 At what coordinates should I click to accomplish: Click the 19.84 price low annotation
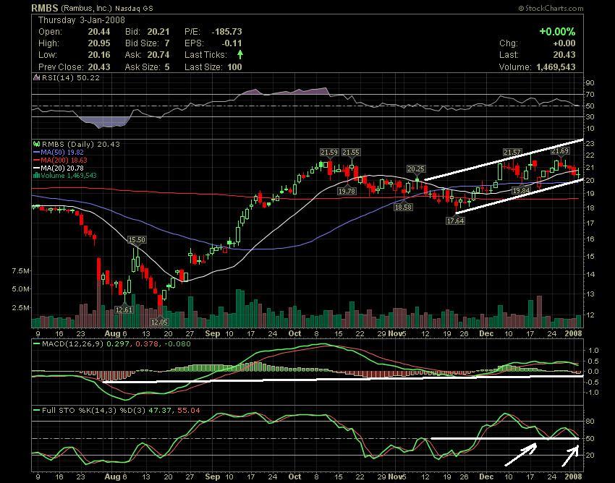(521, 191)
